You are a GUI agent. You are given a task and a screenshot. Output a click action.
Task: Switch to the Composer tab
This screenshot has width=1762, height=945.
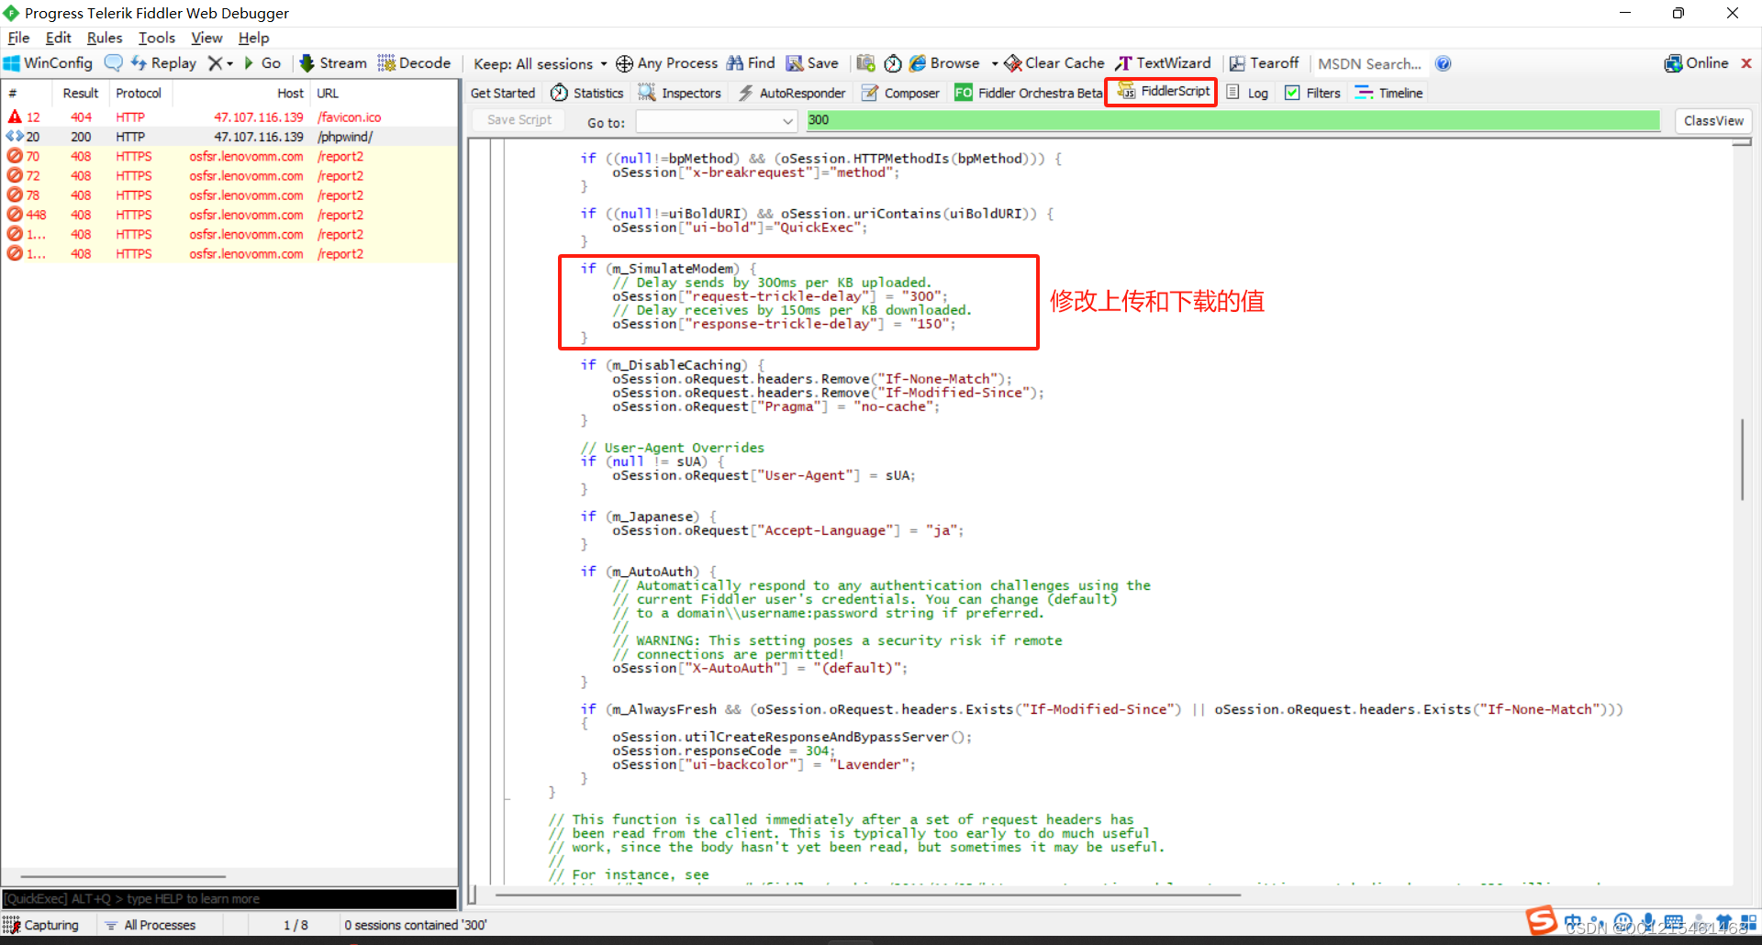click(x=900, y=93)
